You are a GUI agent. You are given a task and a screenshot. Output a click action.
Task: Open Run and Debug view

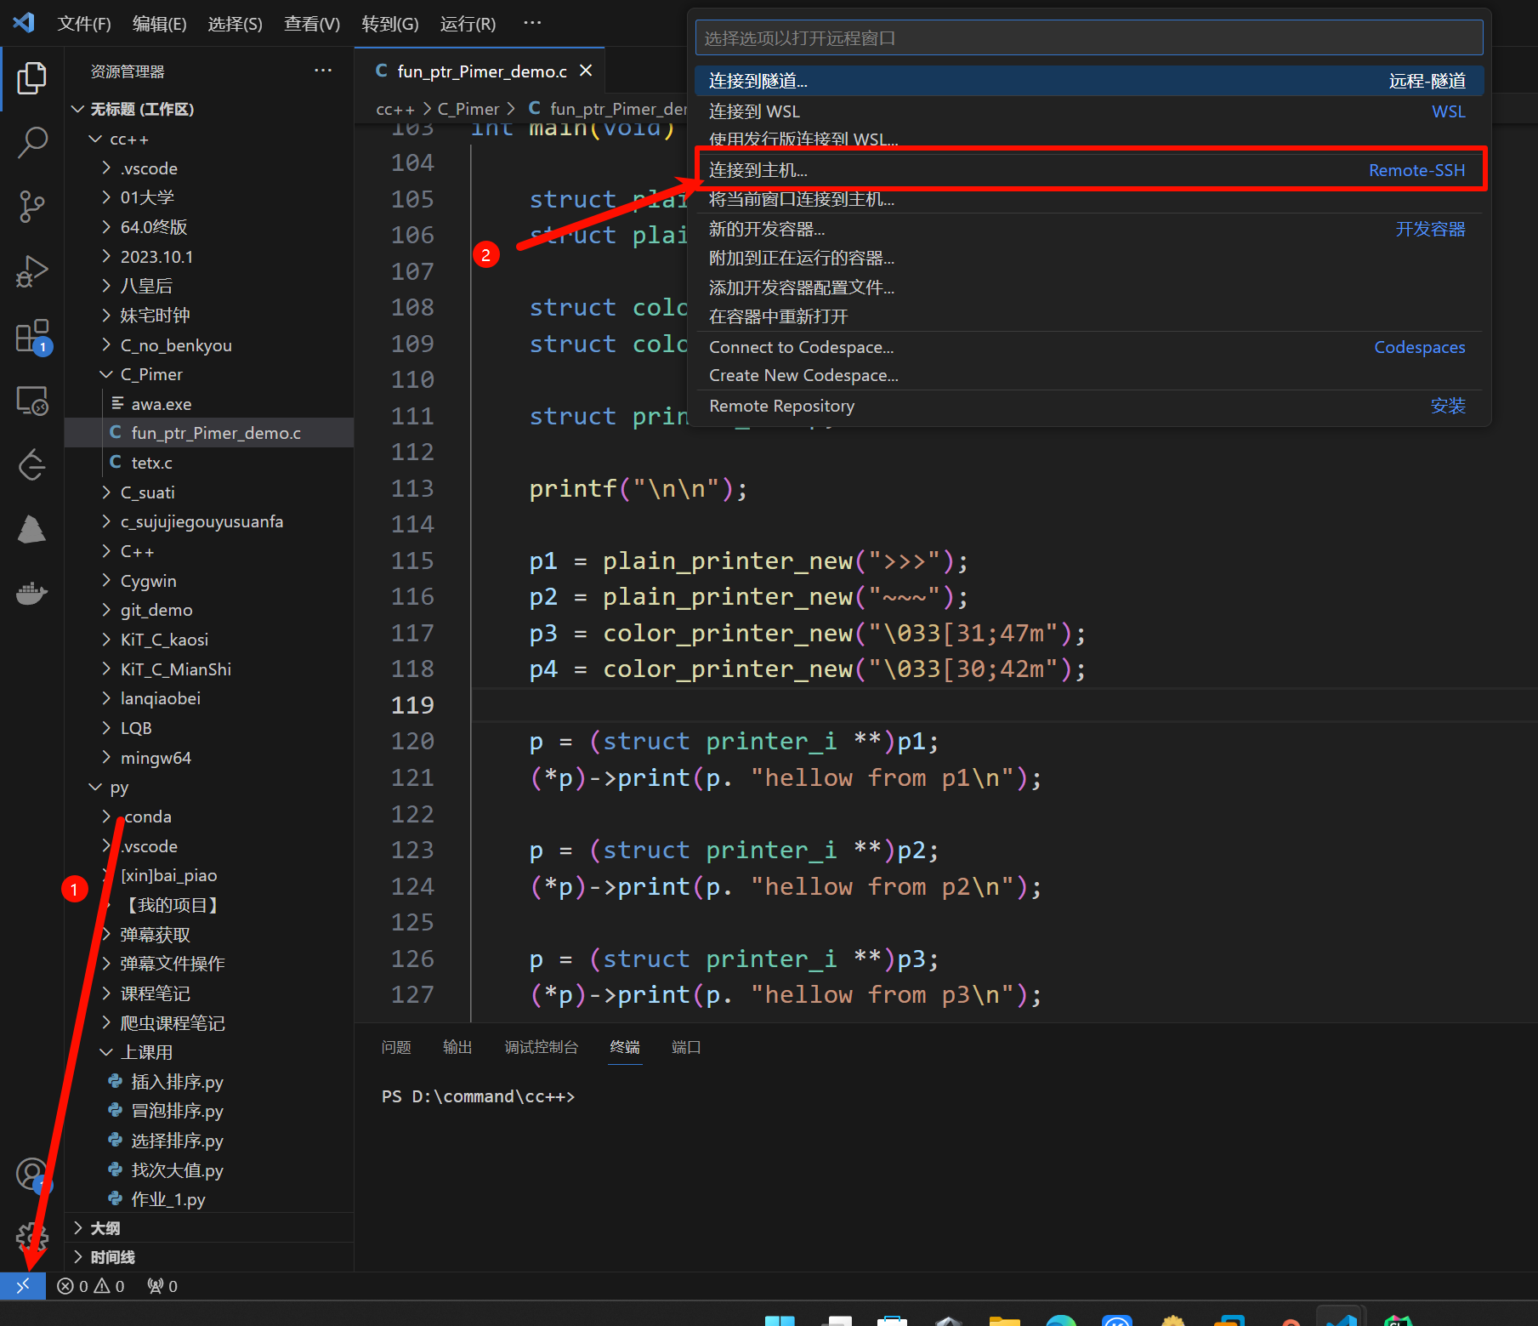[x=31, y=271]
